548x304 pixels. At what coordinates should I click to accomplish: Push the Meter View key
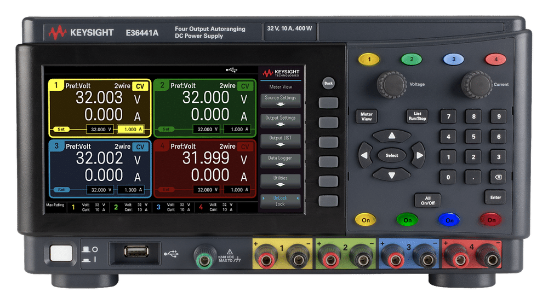point(366,116)
